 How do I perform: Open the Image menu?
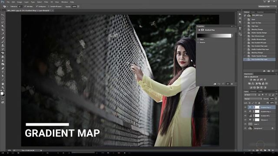pos(20,2)
